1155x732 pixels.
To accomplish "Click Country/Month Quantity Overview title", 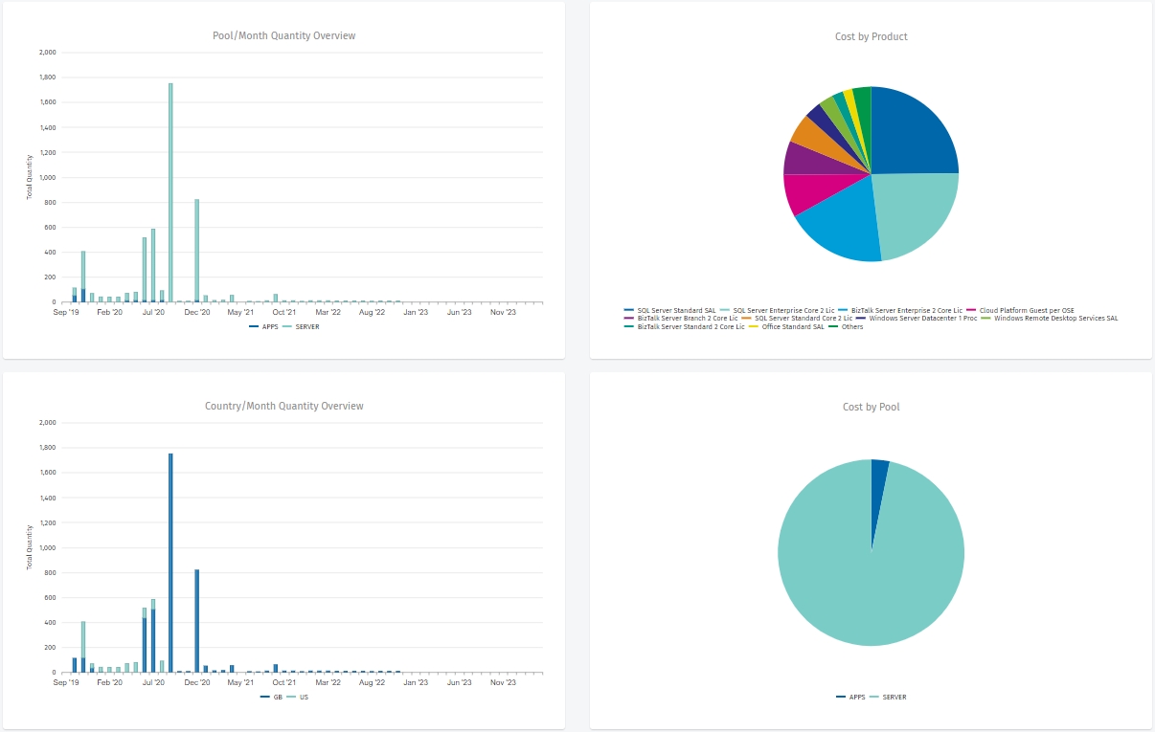I will point(283,407).
